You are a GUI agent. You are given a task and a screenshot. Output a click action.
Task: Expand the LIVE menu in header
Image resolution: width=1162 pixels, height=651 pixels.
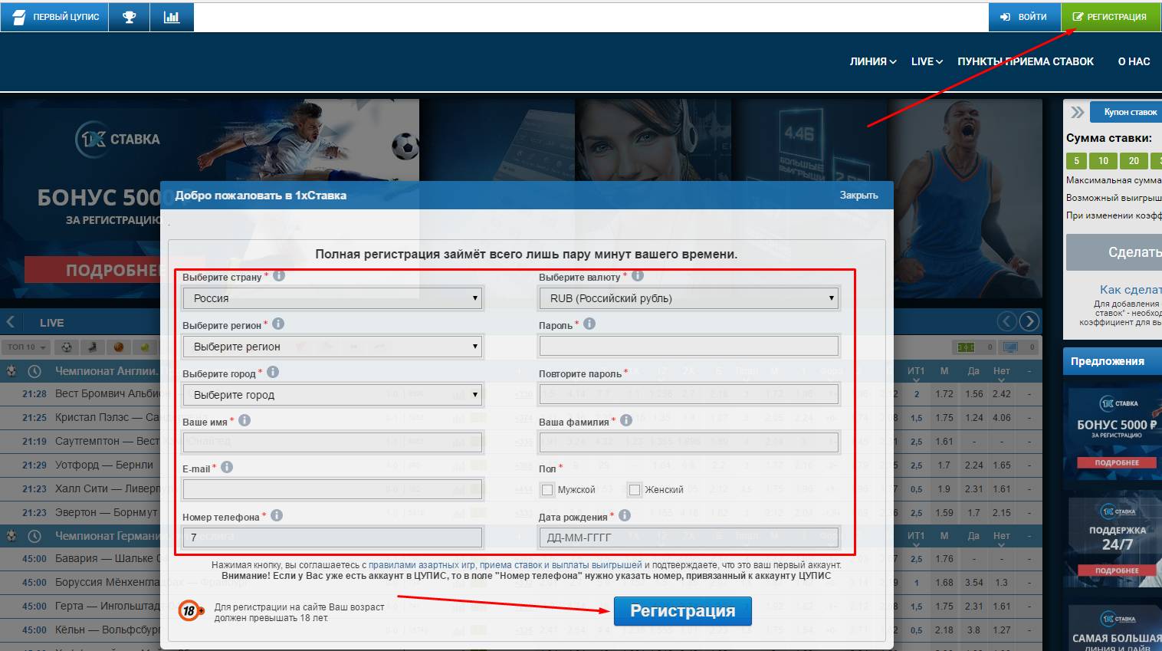pos(927,61)
